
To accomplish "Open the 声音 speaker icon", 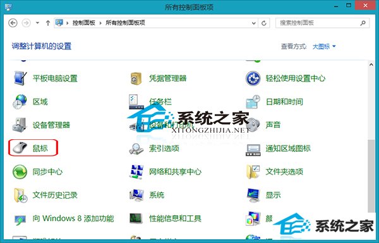I will [x=254, y=125].
